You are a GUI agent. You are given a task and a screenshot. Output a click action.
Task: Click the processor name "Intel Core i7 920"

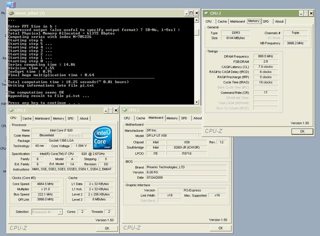pyautogui.click(x=61, y=130)
